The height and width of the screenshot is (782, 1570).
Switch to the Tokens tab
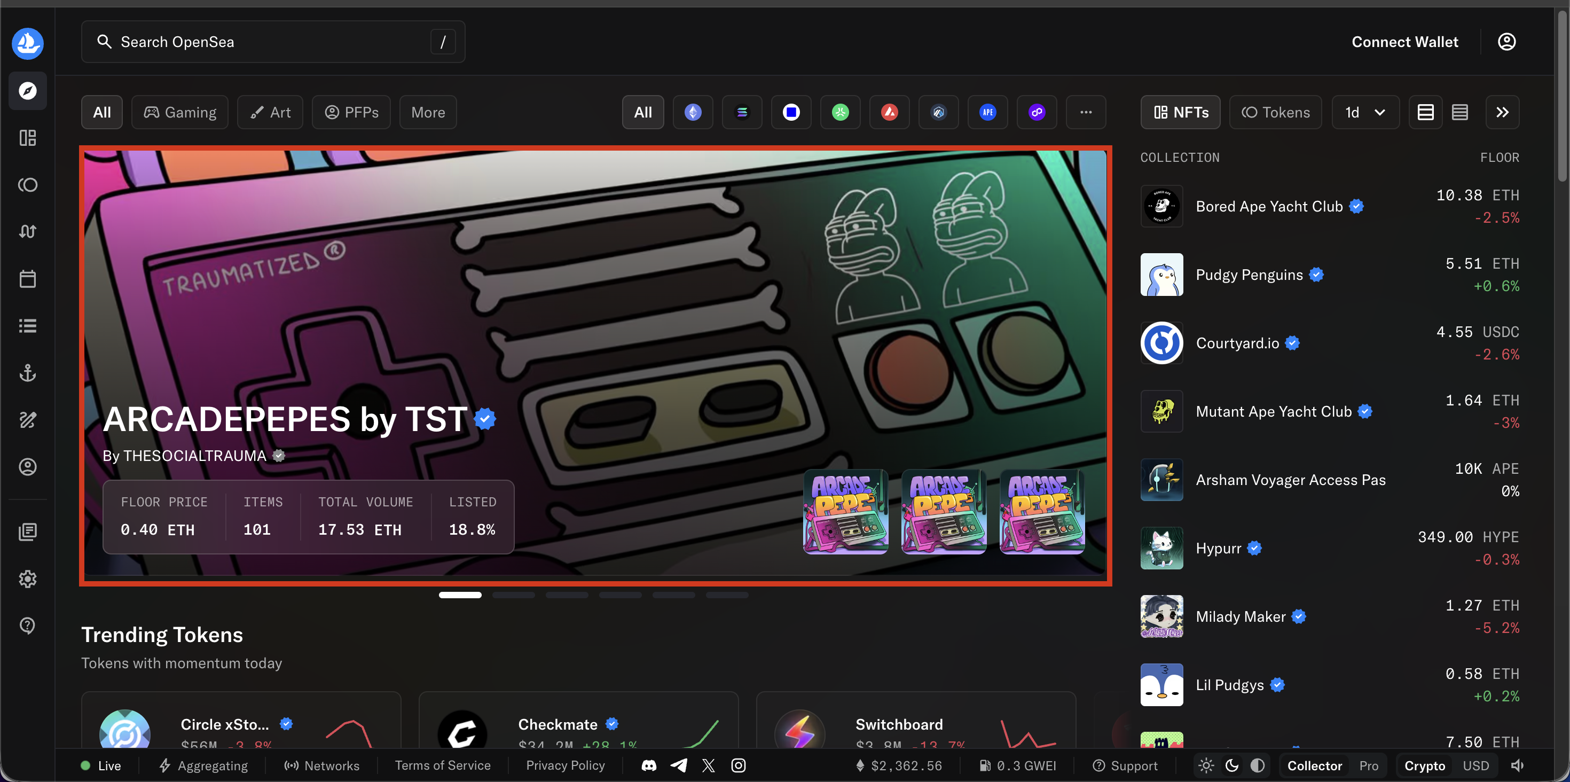click(1276, 112)
